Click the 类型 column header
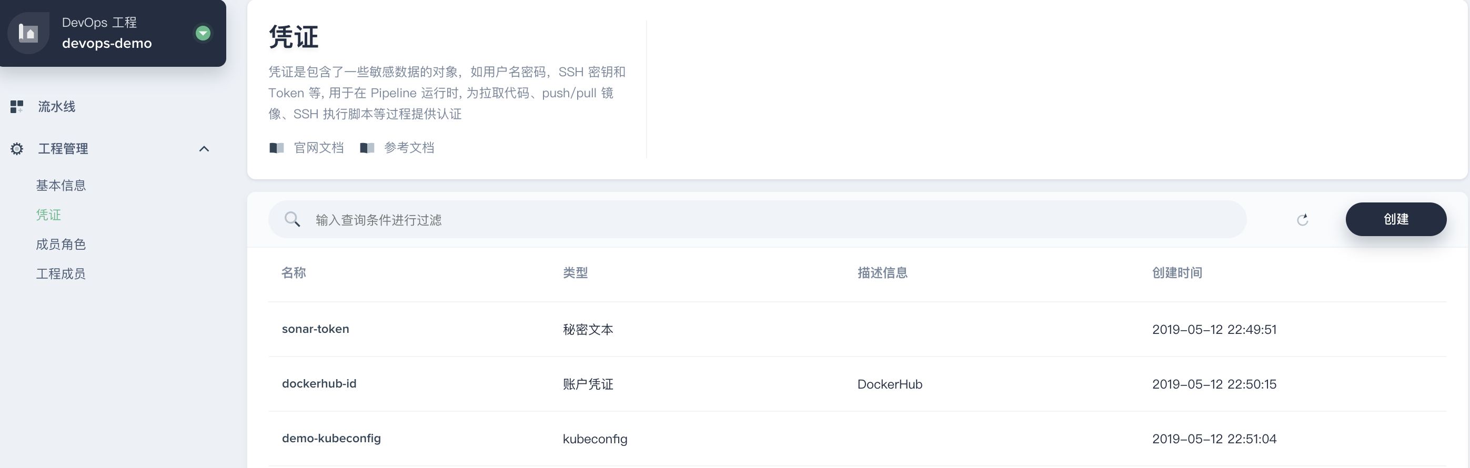Viewport: 1470px width, 468px height. coord(575,273)
